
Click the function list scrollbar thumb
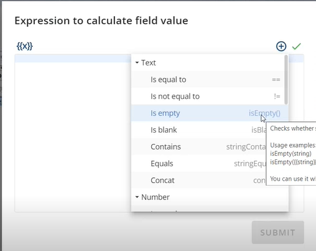[x=286, y=80]
